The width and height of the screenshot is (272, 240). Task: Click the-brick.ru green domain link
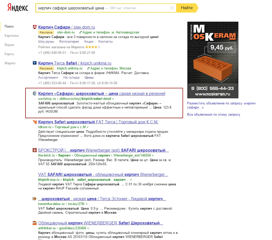coord(46,155)
